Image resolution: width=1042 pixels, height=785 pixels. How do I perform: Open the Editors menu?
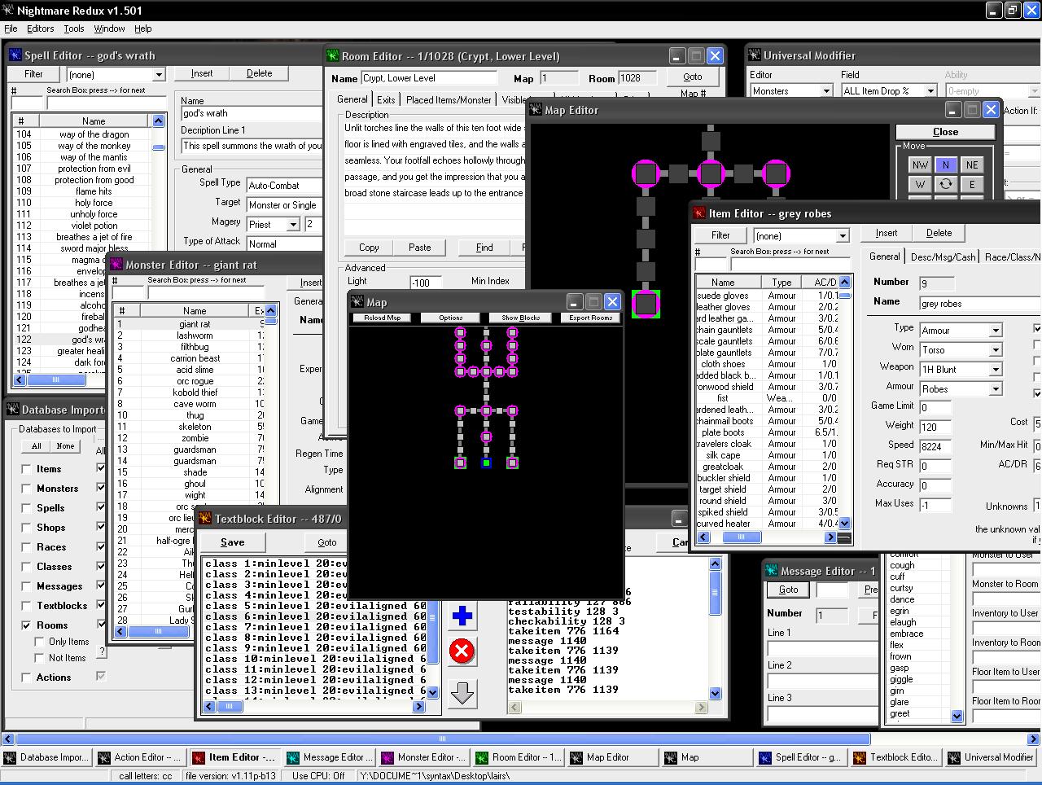click(x=40, y=29)
